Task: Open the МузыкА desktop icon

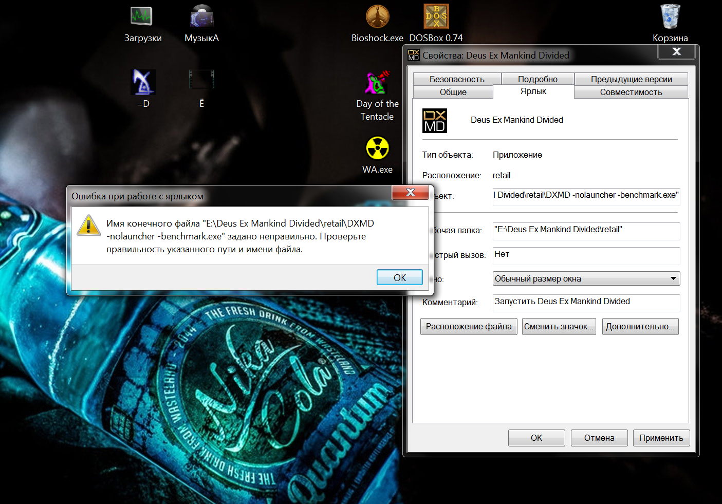Action: coord(202,24)
